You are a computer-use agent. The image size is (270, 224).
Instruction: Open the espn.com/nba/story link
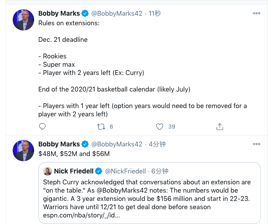click(x=81, y=215)
